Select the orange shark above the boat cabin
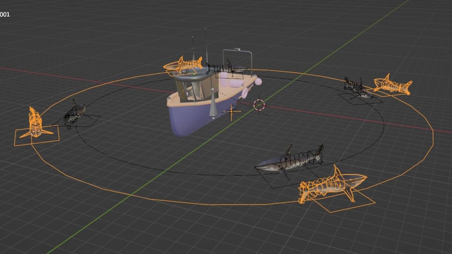The height and width of the screenshot is (254, 452). click(183, 64)
